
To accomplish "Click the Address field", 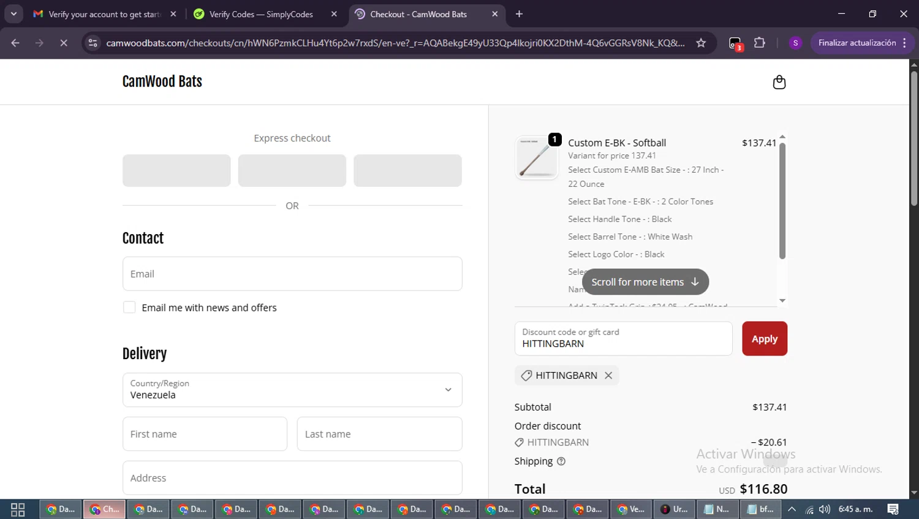I will point(292,478).
